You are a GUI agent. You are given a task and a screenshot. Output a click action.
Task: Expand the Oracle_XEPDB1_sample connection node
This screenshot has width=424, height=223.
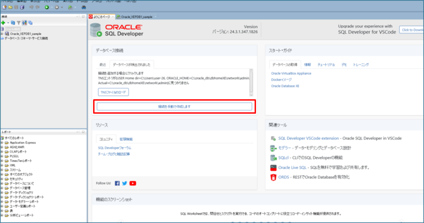[x=2, y=34]
